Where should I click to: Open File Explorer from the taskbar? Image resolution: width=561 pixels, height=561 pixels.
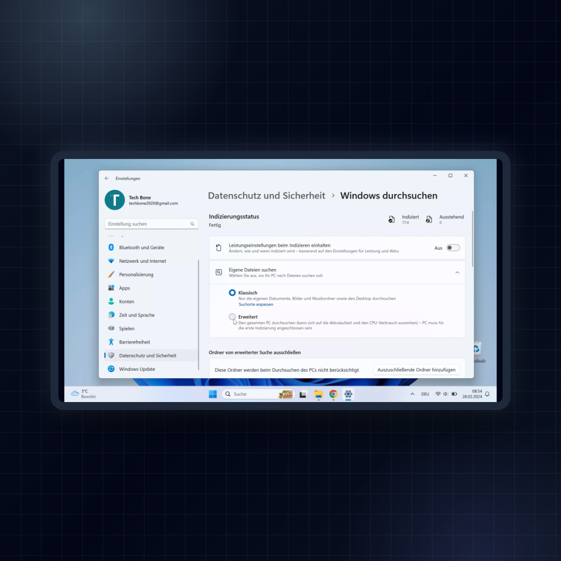(x=318, y=394)
